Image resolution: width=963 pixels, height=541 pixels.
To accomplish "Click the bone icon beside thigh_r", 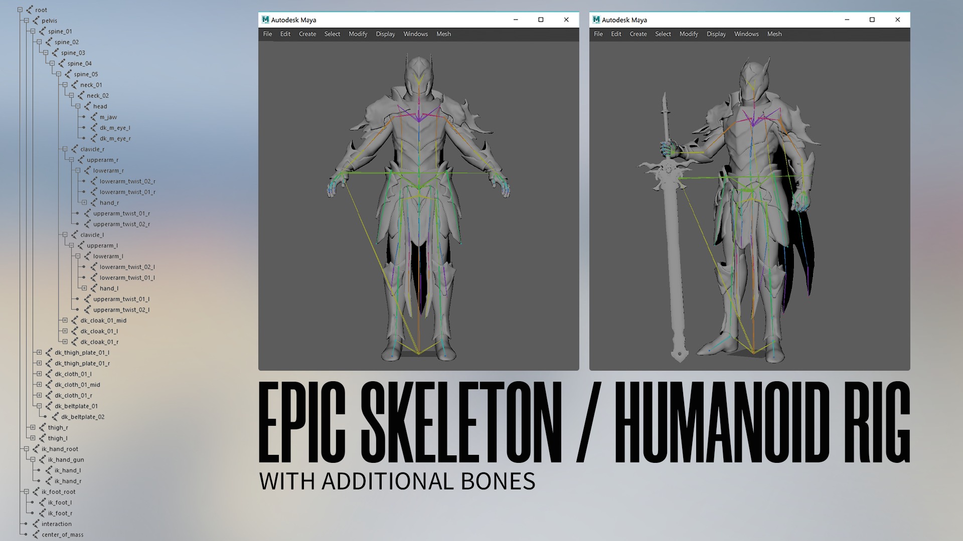I will [43, 428].
